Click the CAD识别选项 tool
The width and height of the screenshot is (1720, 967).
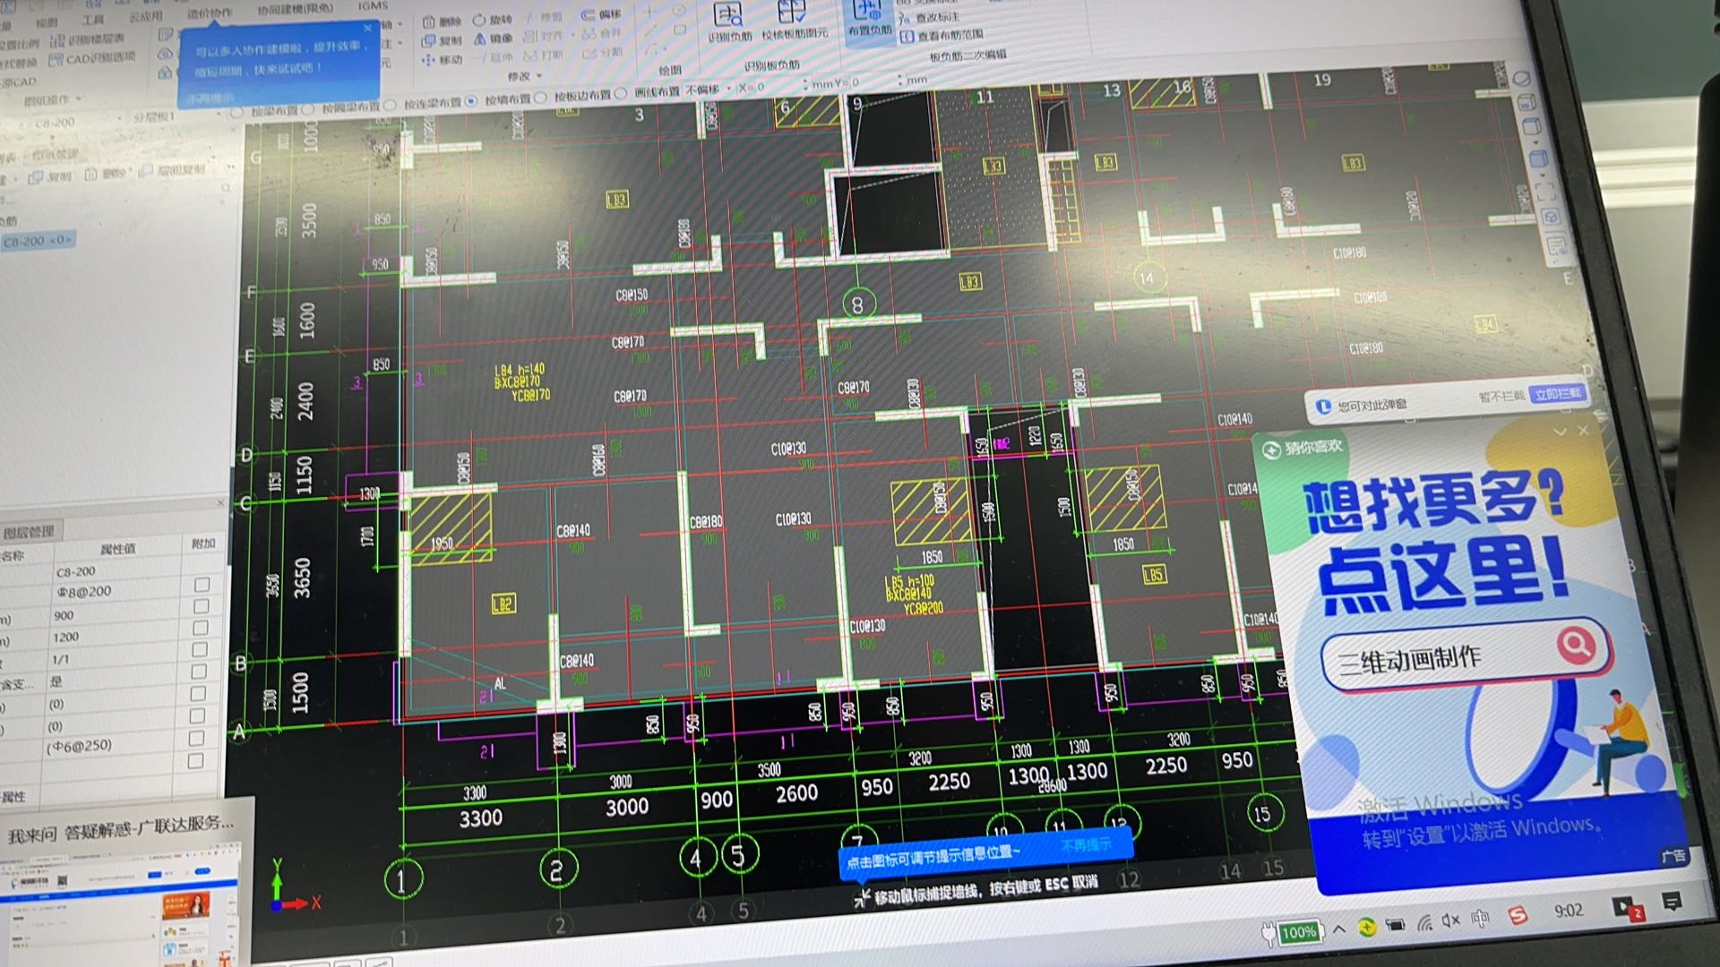click(91, 59)
